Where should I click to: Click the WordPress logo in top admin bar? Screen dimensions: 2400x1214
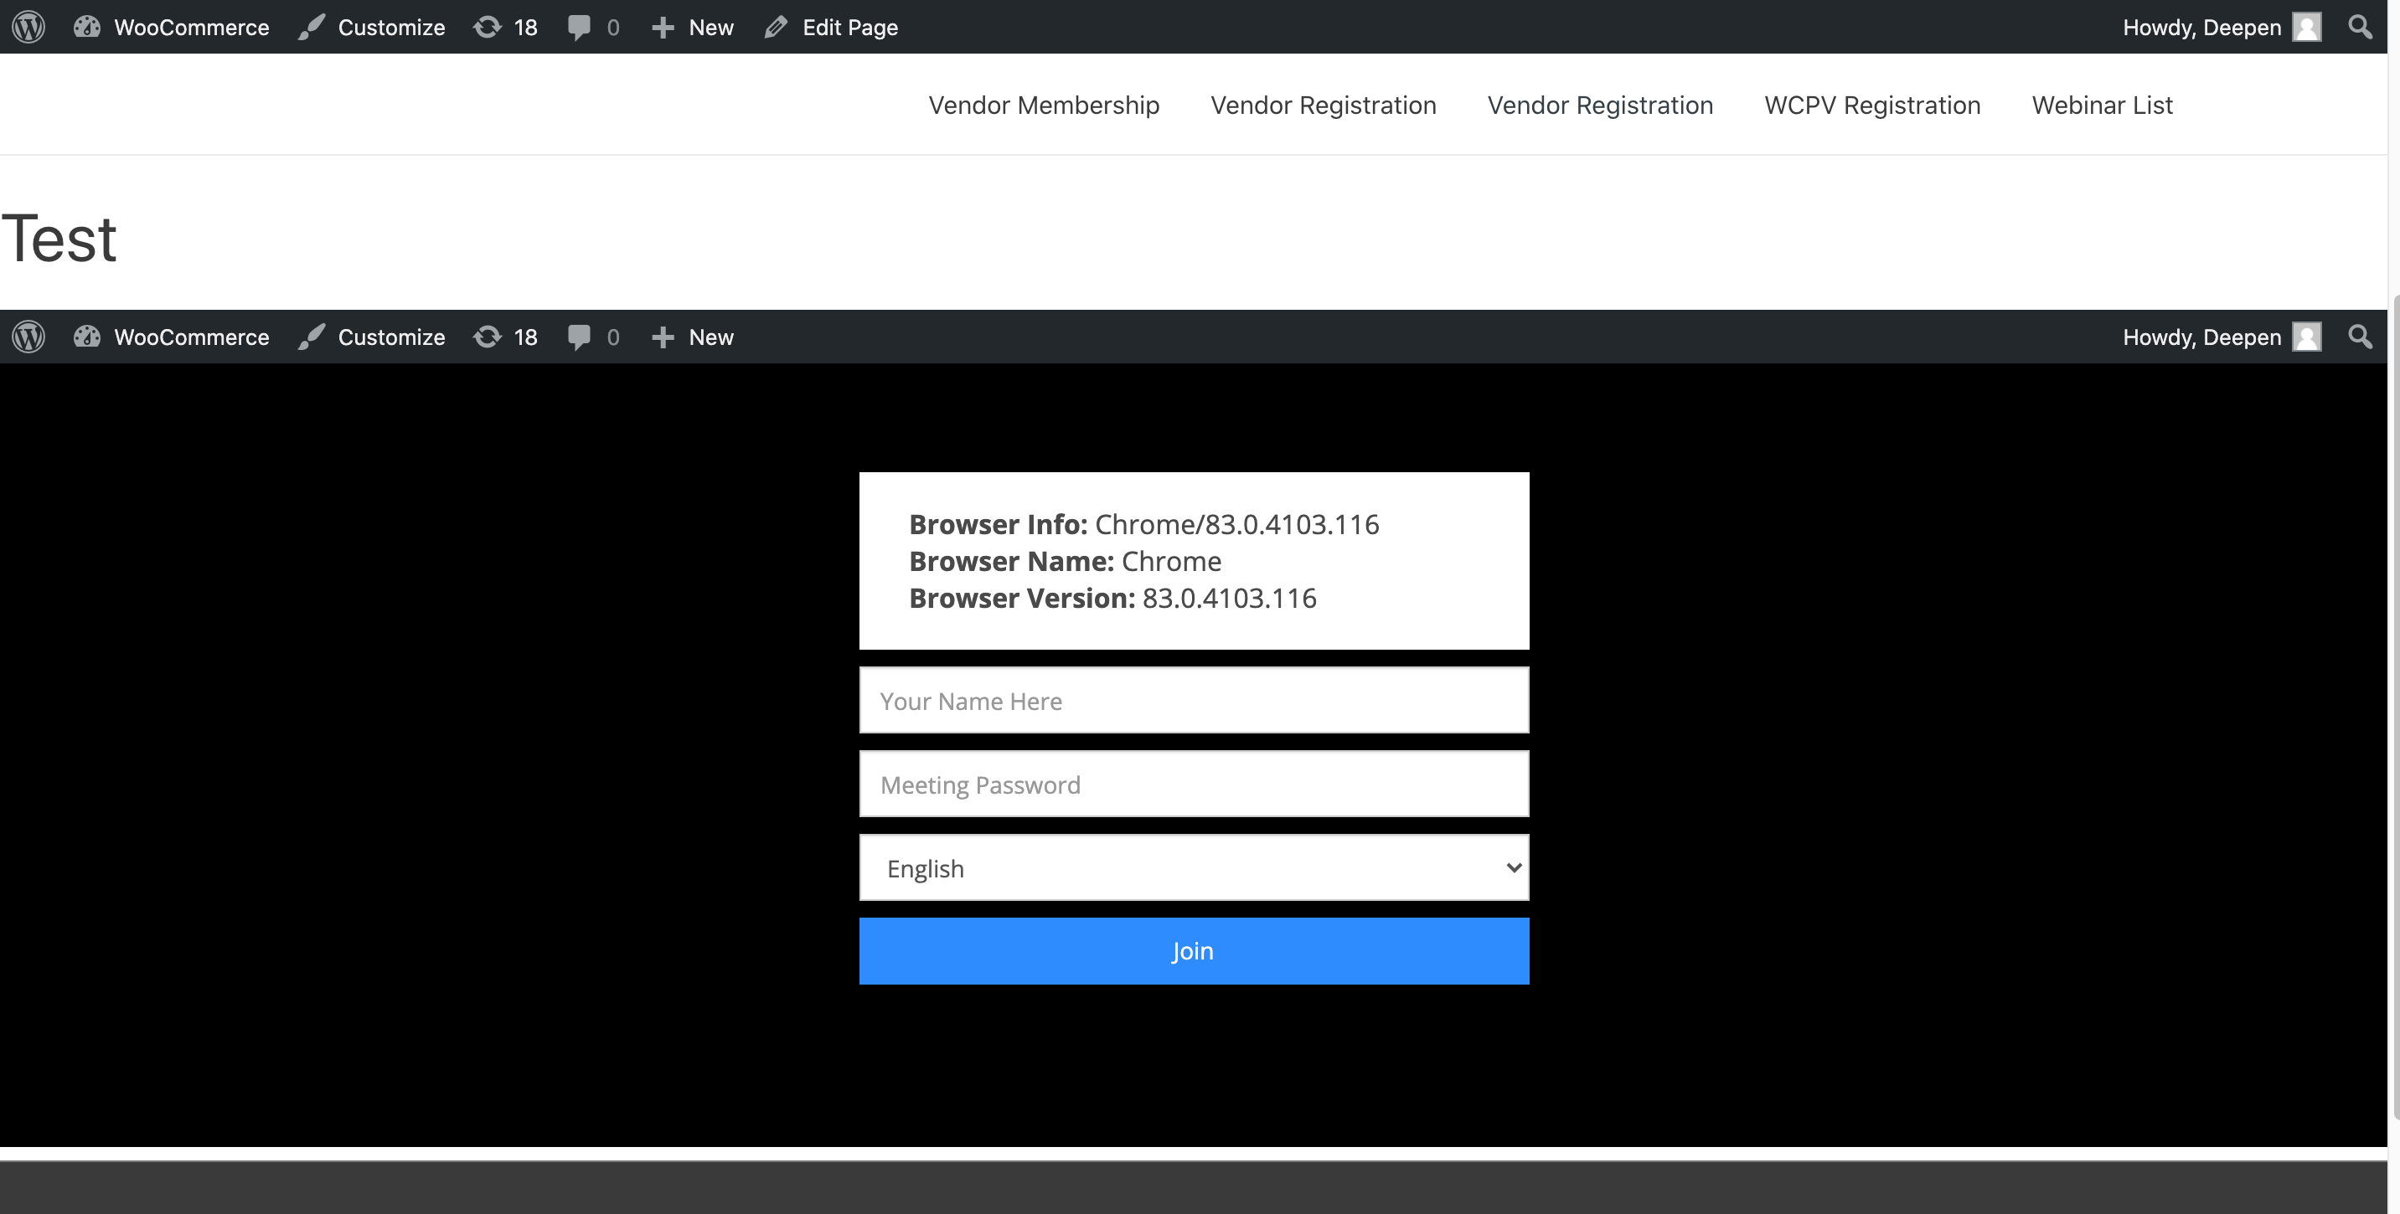click(x=28, y=27)
